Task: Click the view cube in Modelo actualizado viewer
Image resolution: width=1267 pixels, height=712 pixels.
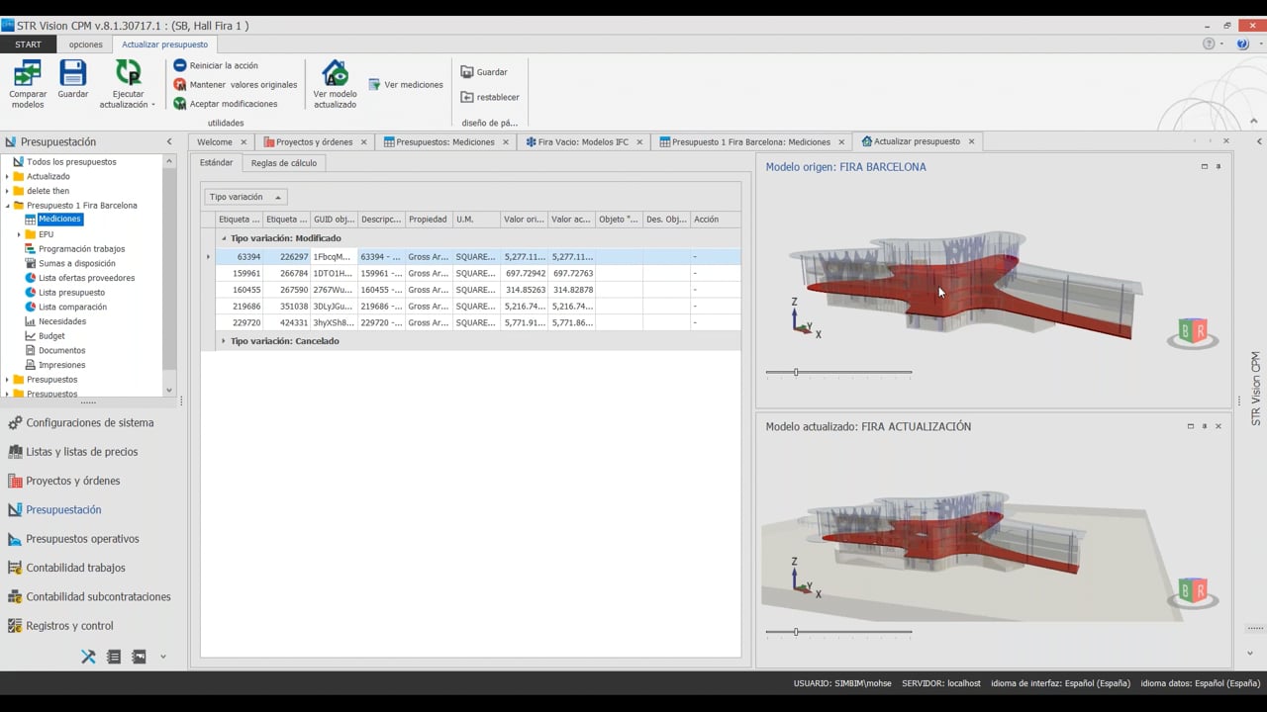Action: click(x=1193, y=592)
